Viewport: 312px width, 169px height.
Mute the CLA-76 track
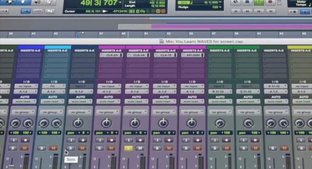pyautogui.click(x=169, y=148)
